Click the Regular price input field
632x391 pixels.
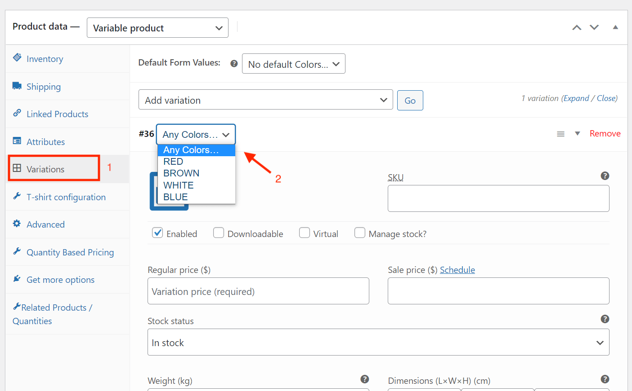coord(258,291)
